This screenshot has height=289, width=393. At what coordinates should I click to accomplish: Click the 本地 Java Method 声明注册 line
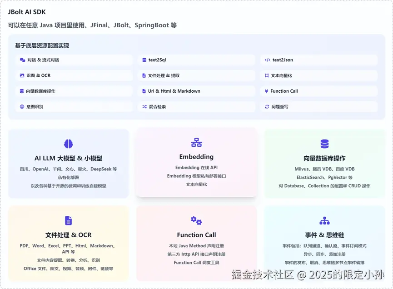click(196, 246)
